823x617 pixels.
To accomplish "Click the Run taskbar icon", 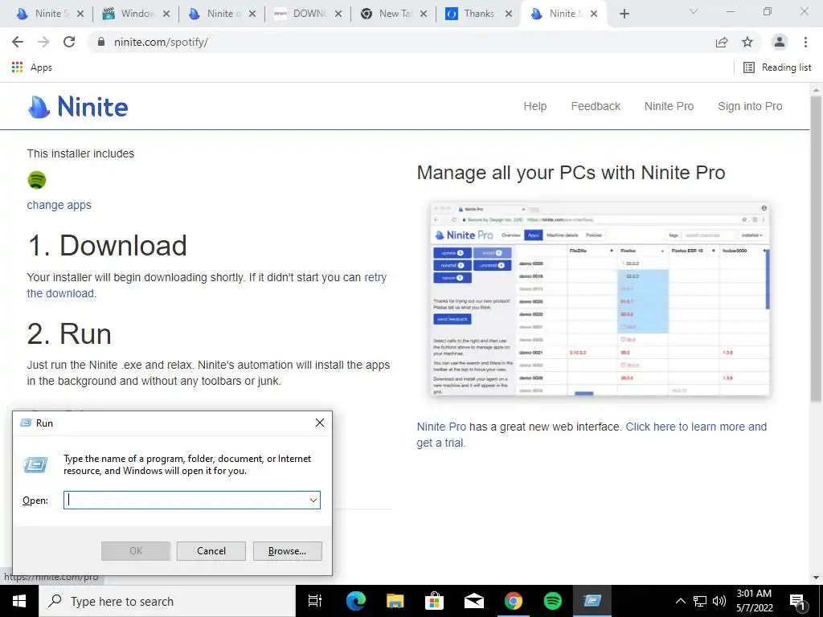I will (592, 601).
